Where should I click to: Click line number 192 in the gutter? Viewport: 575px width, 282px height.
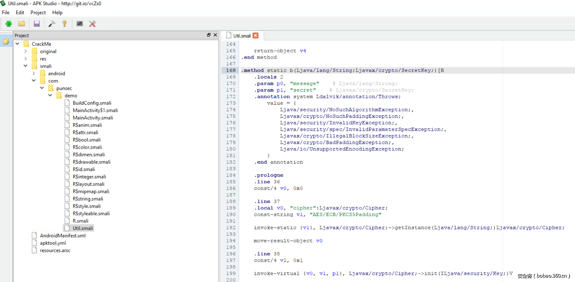pyautogui.click(x=231, y=228)
